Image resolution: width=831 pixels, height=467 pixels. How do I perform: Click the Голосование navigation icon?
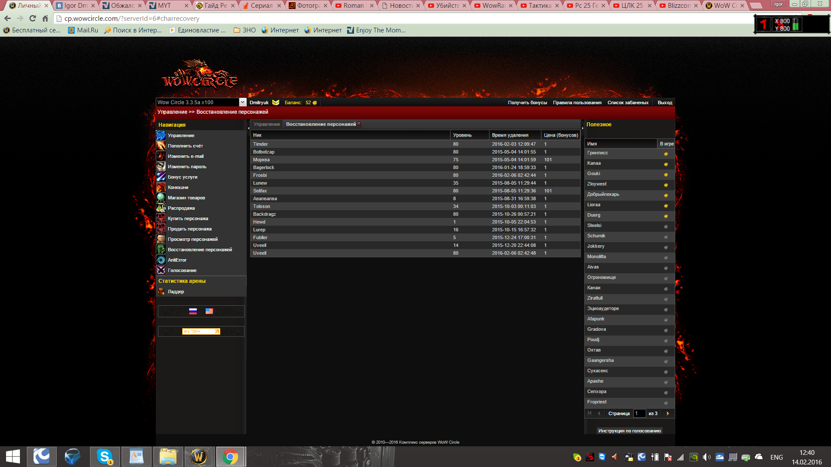(161, 270)
